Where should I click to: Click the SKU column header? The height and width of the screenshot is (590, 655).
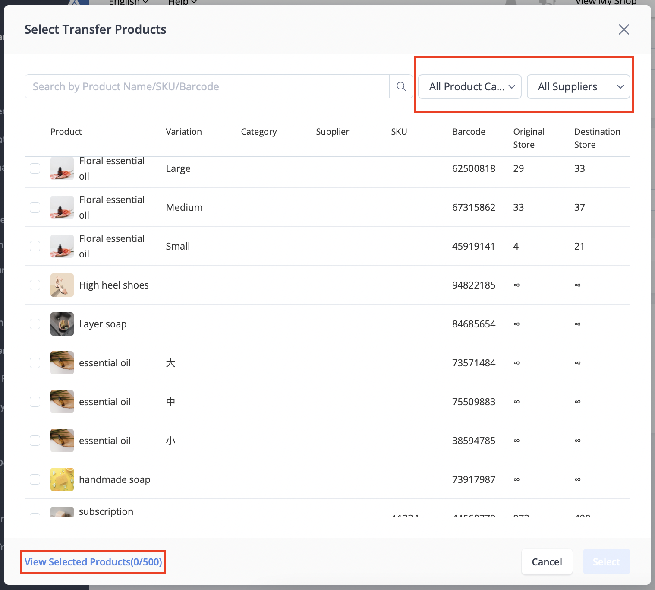[399, 132]
